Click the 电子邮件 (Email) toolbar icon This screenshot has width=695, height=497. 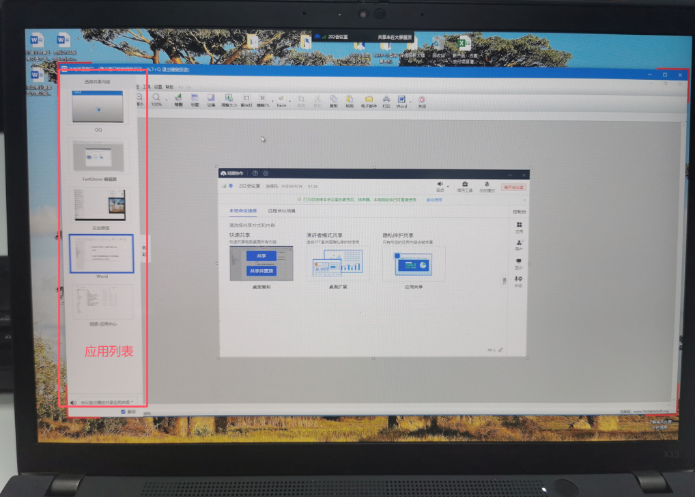click(369, 101)
